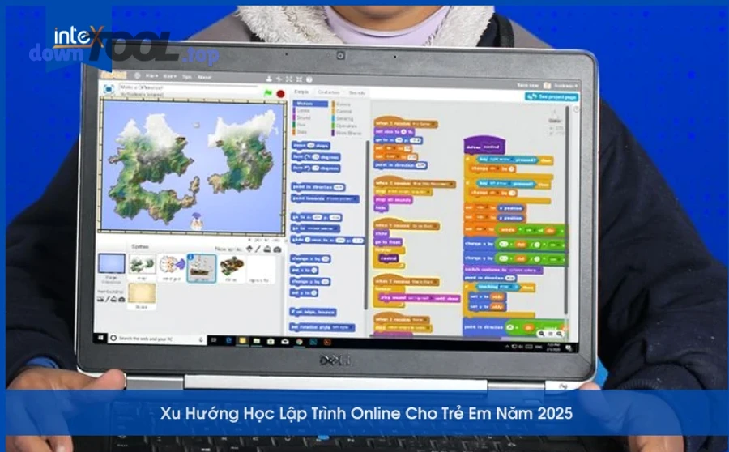Screen dimensions: 729x452
Task: Choose new sprite from library icon
Action: (x=249, y=249)
